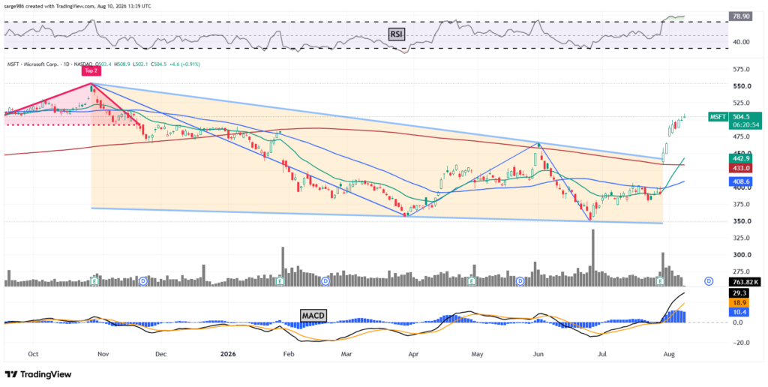Click the earnings E marker left of Feb

coord(280,281)
